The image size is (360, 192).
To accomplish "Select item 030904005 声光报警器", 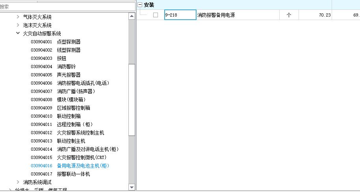I will 56,75.
